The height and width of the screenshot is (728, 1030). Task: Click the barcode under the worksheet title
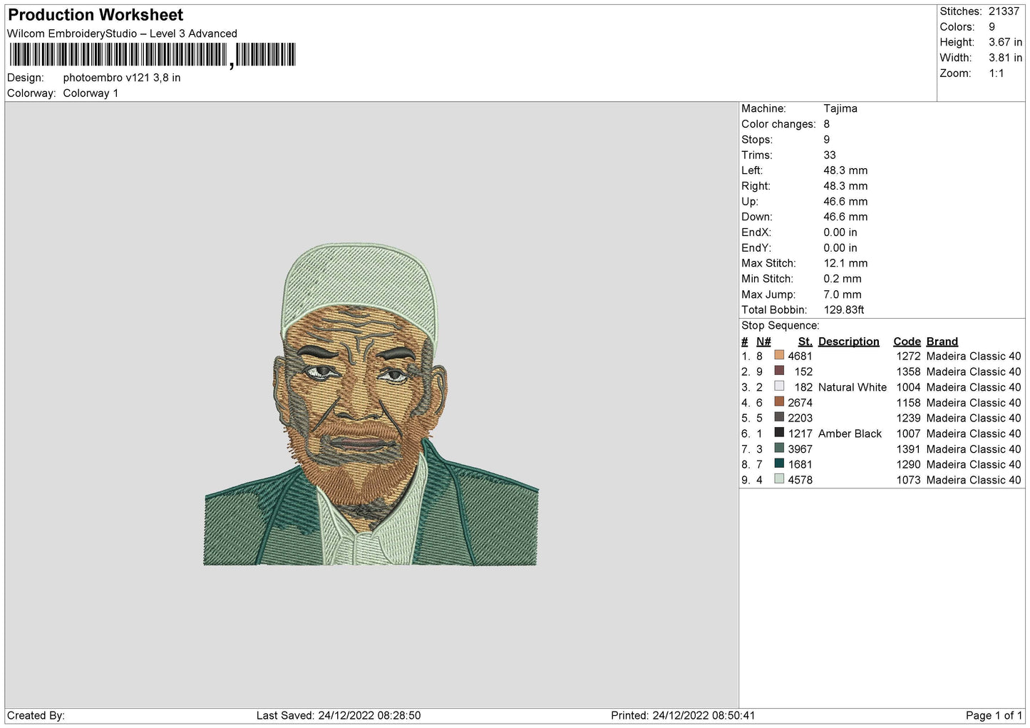point(153,55)
